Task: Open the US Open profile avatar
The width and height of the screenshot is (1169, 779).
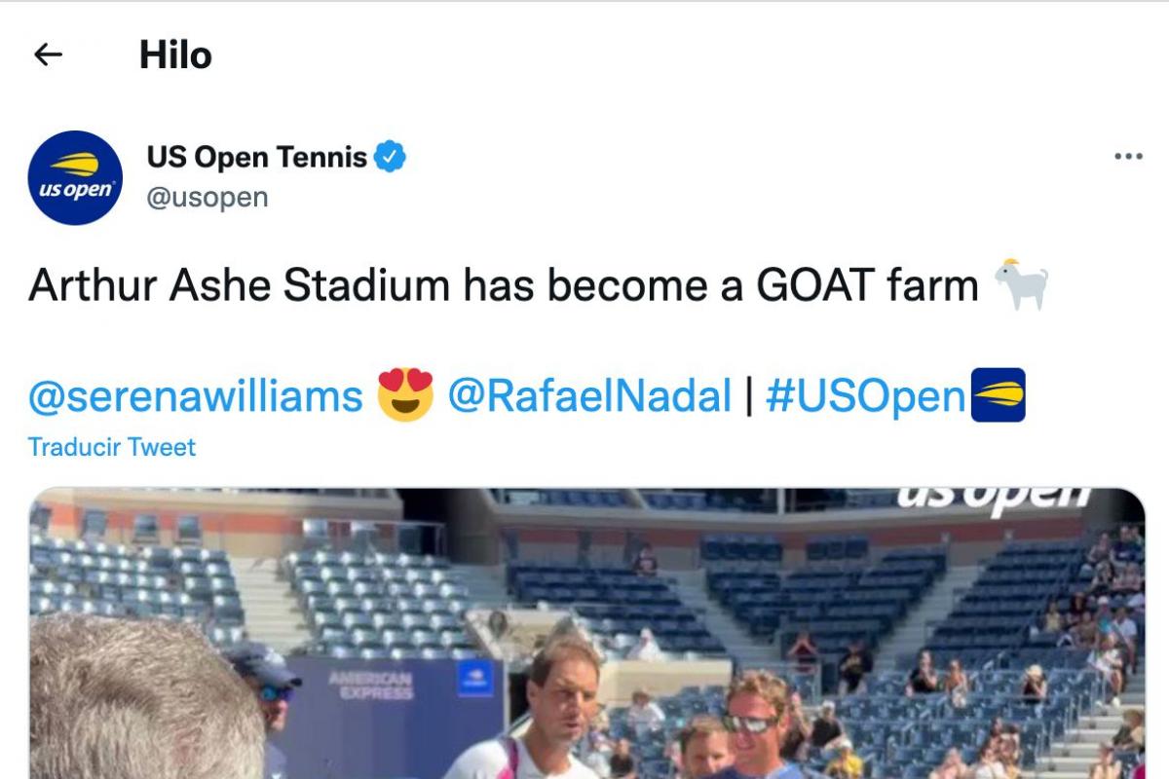Action: (x=75, y=177)
